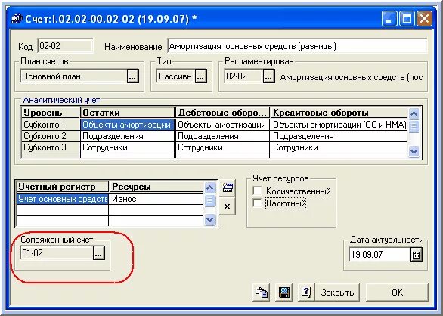Select Сотрудники cell in Остатки column
Viewport: 443px width, 316px height.
pos(128,147)
